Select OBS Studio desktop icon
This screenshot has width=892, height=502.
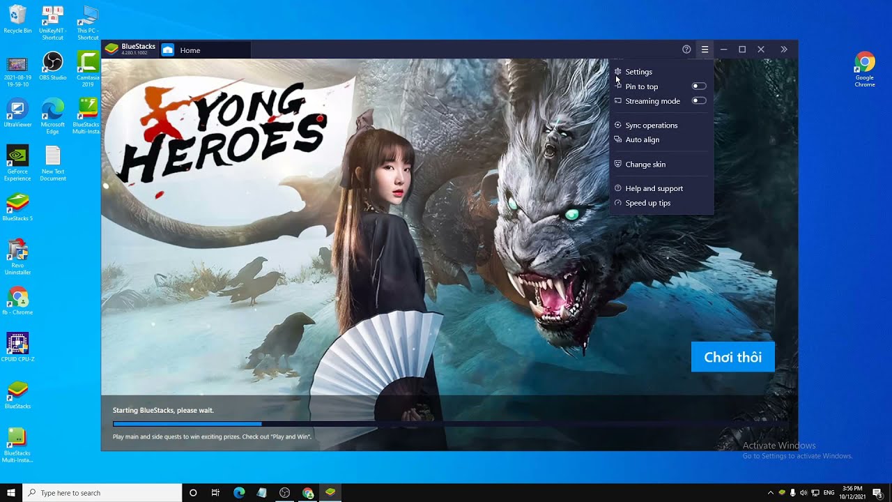point(52,66)
